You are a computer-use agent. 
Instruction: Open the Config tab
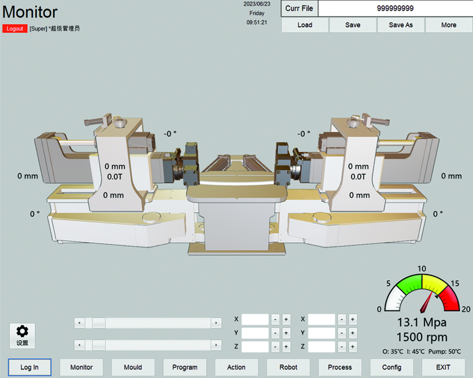(x=392, y=367)
